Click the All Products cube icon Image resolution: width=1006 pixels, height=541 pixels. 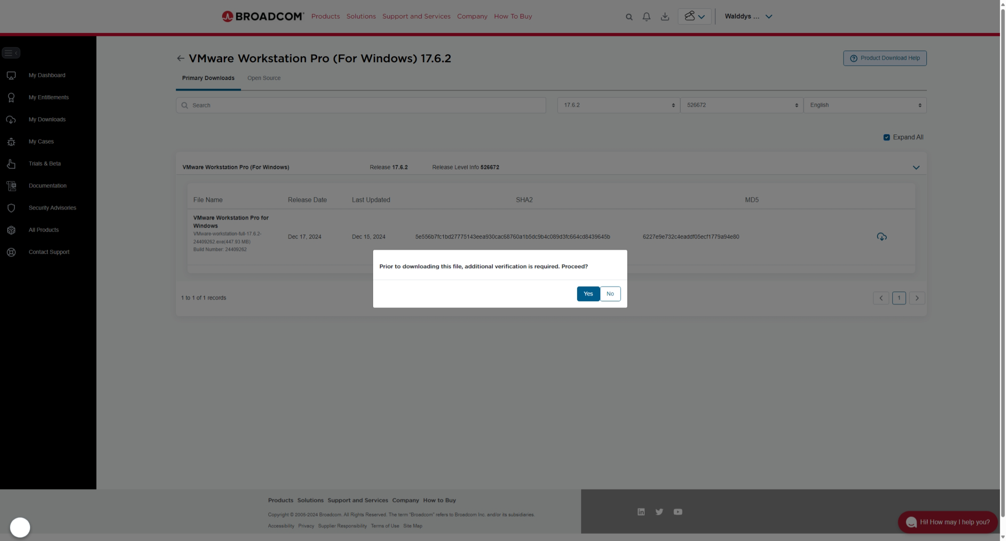pyautogui.click(x=11, y=230)
